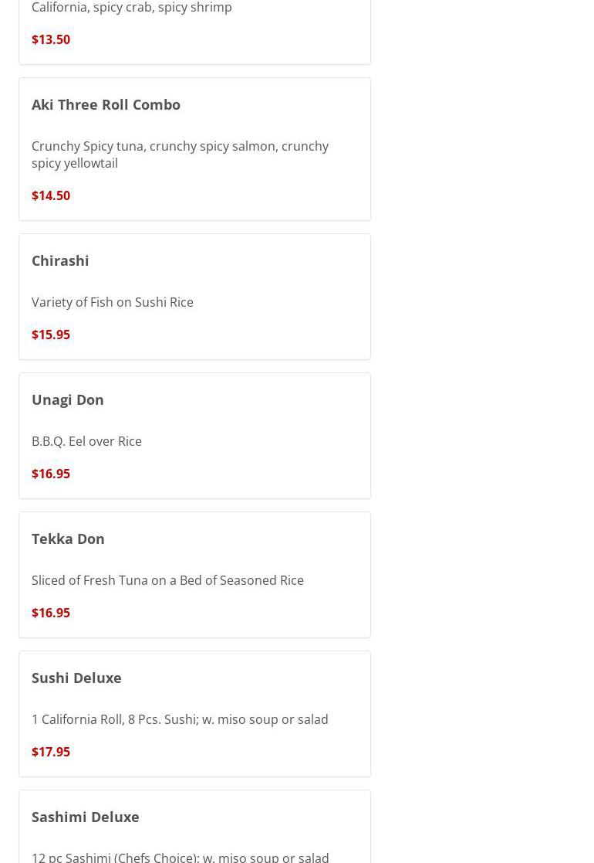Click the Sliced of Fresh Tuna description
Screen dimensions: 594x863
(167, 580)
